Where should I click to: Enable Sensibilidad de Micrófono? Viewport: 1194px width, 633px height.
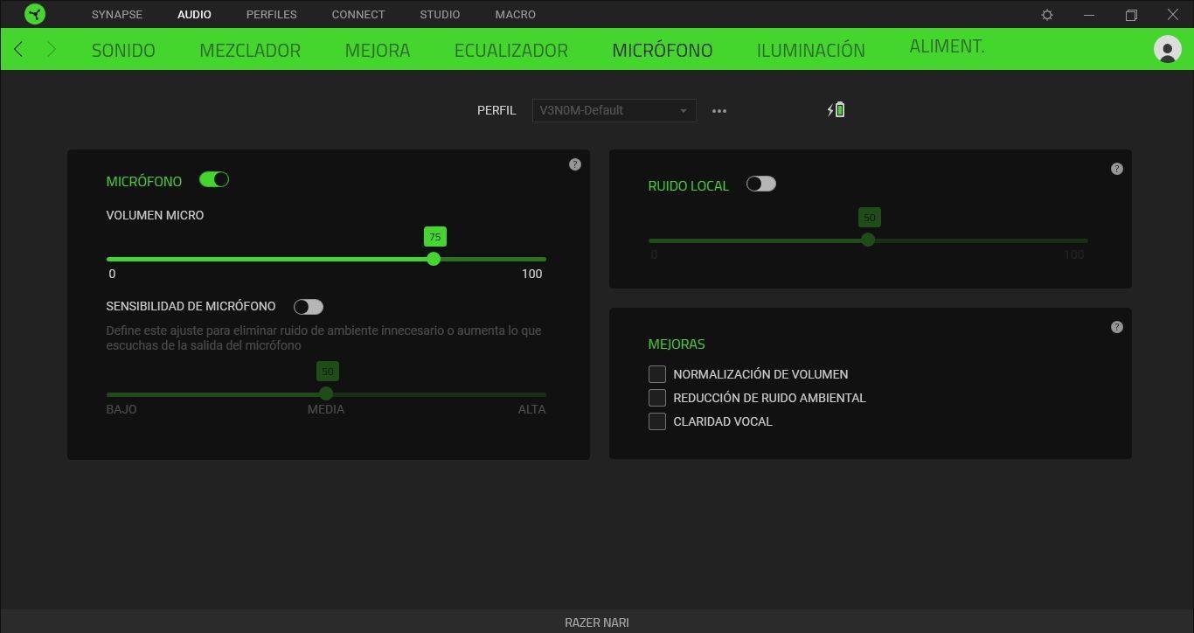pyautogui.click(x=309, y=307)
